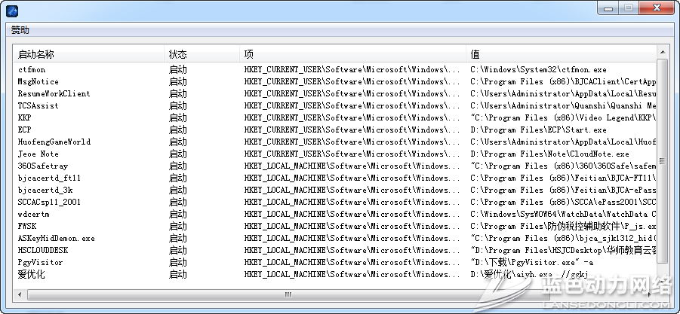The height and width of the screenshot is (314, 680).
Task: Select the PgyVisitor startup row
Action: coord(41,262)
